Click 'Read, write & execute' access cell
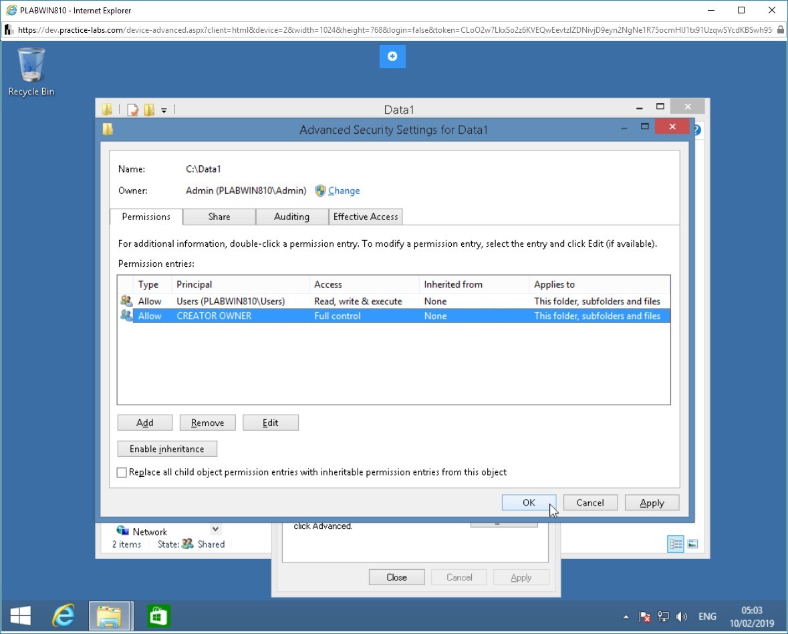Viewport: 788px width, 634px height. click(x=358, y=301)
